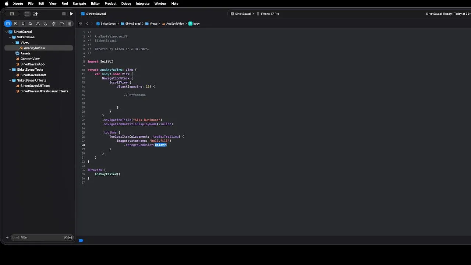Go back in editor history
Screen dimensions: 471x265
coord(87,24)
